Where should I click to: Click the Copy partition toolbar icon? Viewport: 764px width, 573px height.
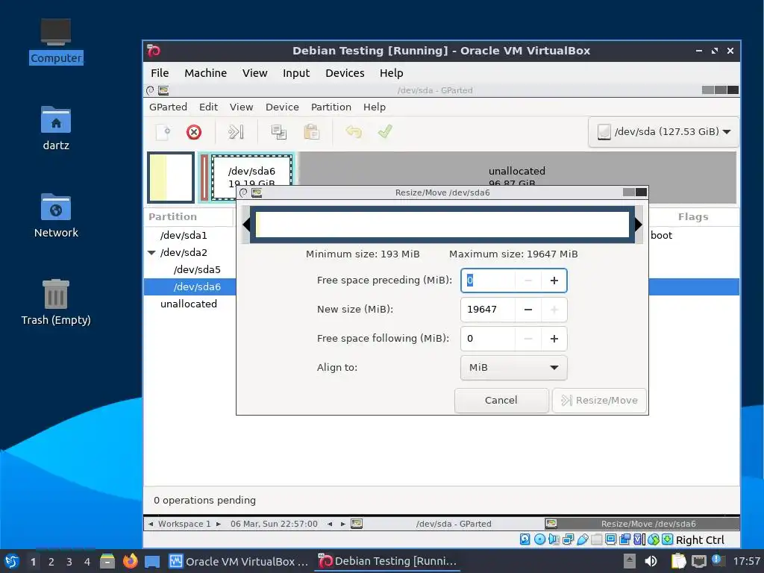pyautogui.click(x=279, y=132)
